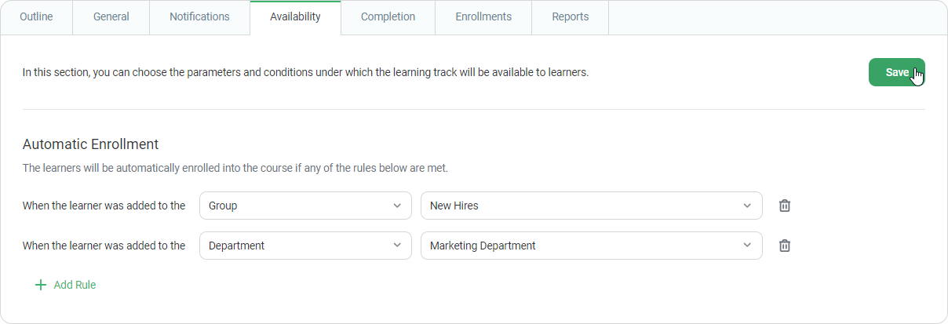Switch to the Outline tab
This screenshot has width=948, height=324.
36,17
